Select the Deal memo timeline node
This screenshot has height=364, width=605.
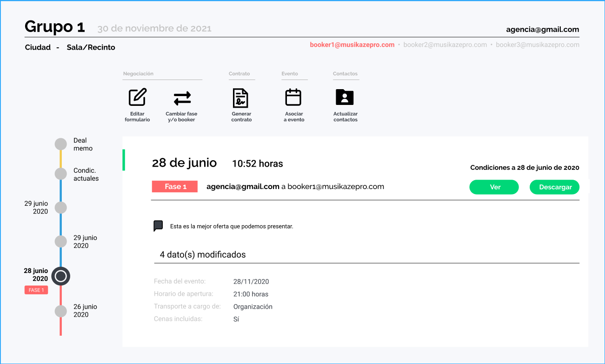[61, 144]
